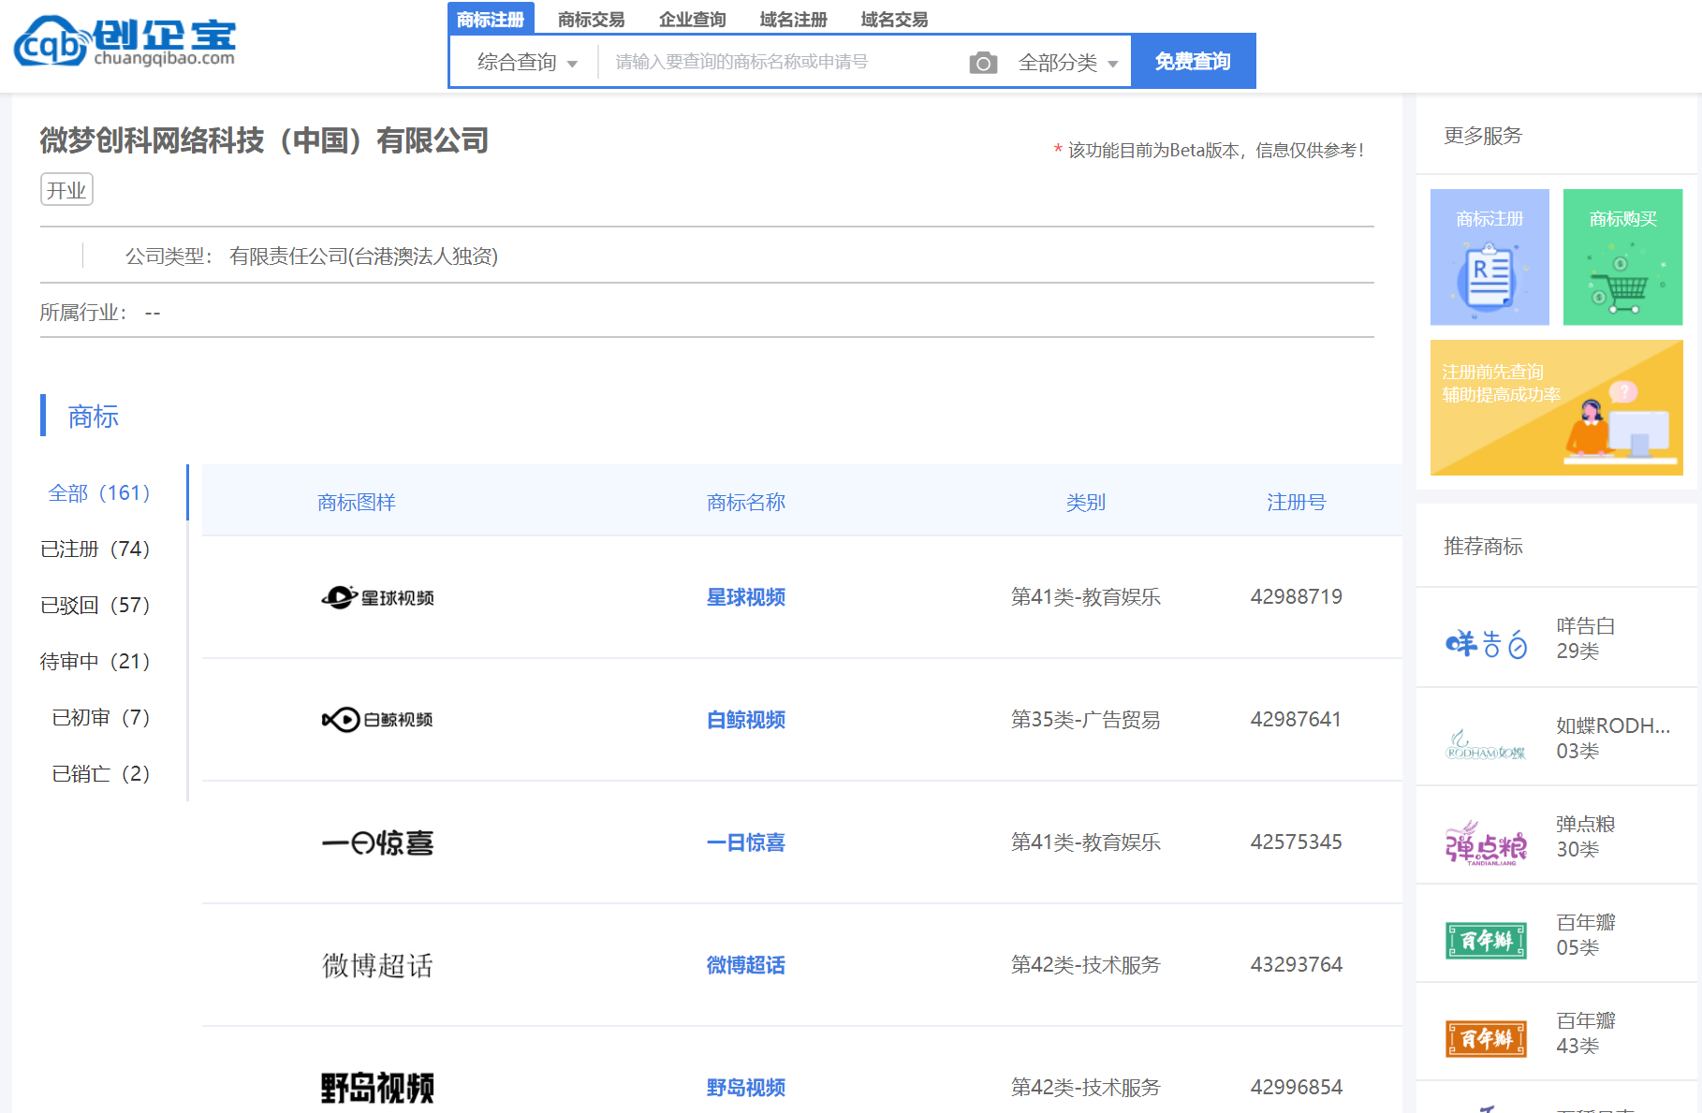Click the 星球视频 trademark logo image

tap(377, 597)
